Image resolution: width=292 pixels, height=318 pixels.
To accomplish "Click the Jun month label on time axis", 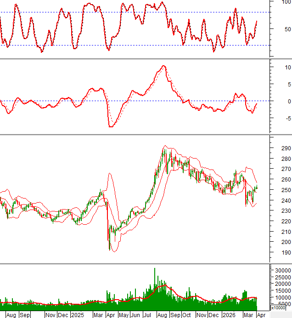I will tap(135, 315).
